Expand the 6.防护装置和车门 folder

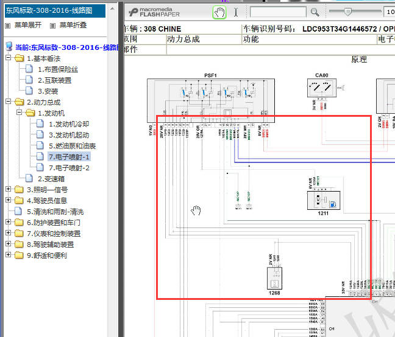click(x=8, y=221)
